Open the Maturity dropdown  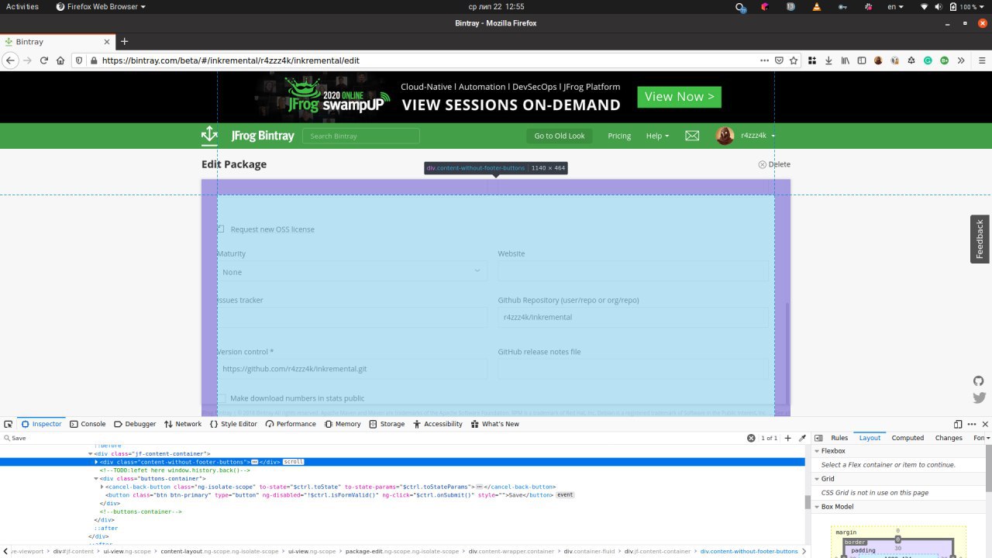click(x=352, y=272)
